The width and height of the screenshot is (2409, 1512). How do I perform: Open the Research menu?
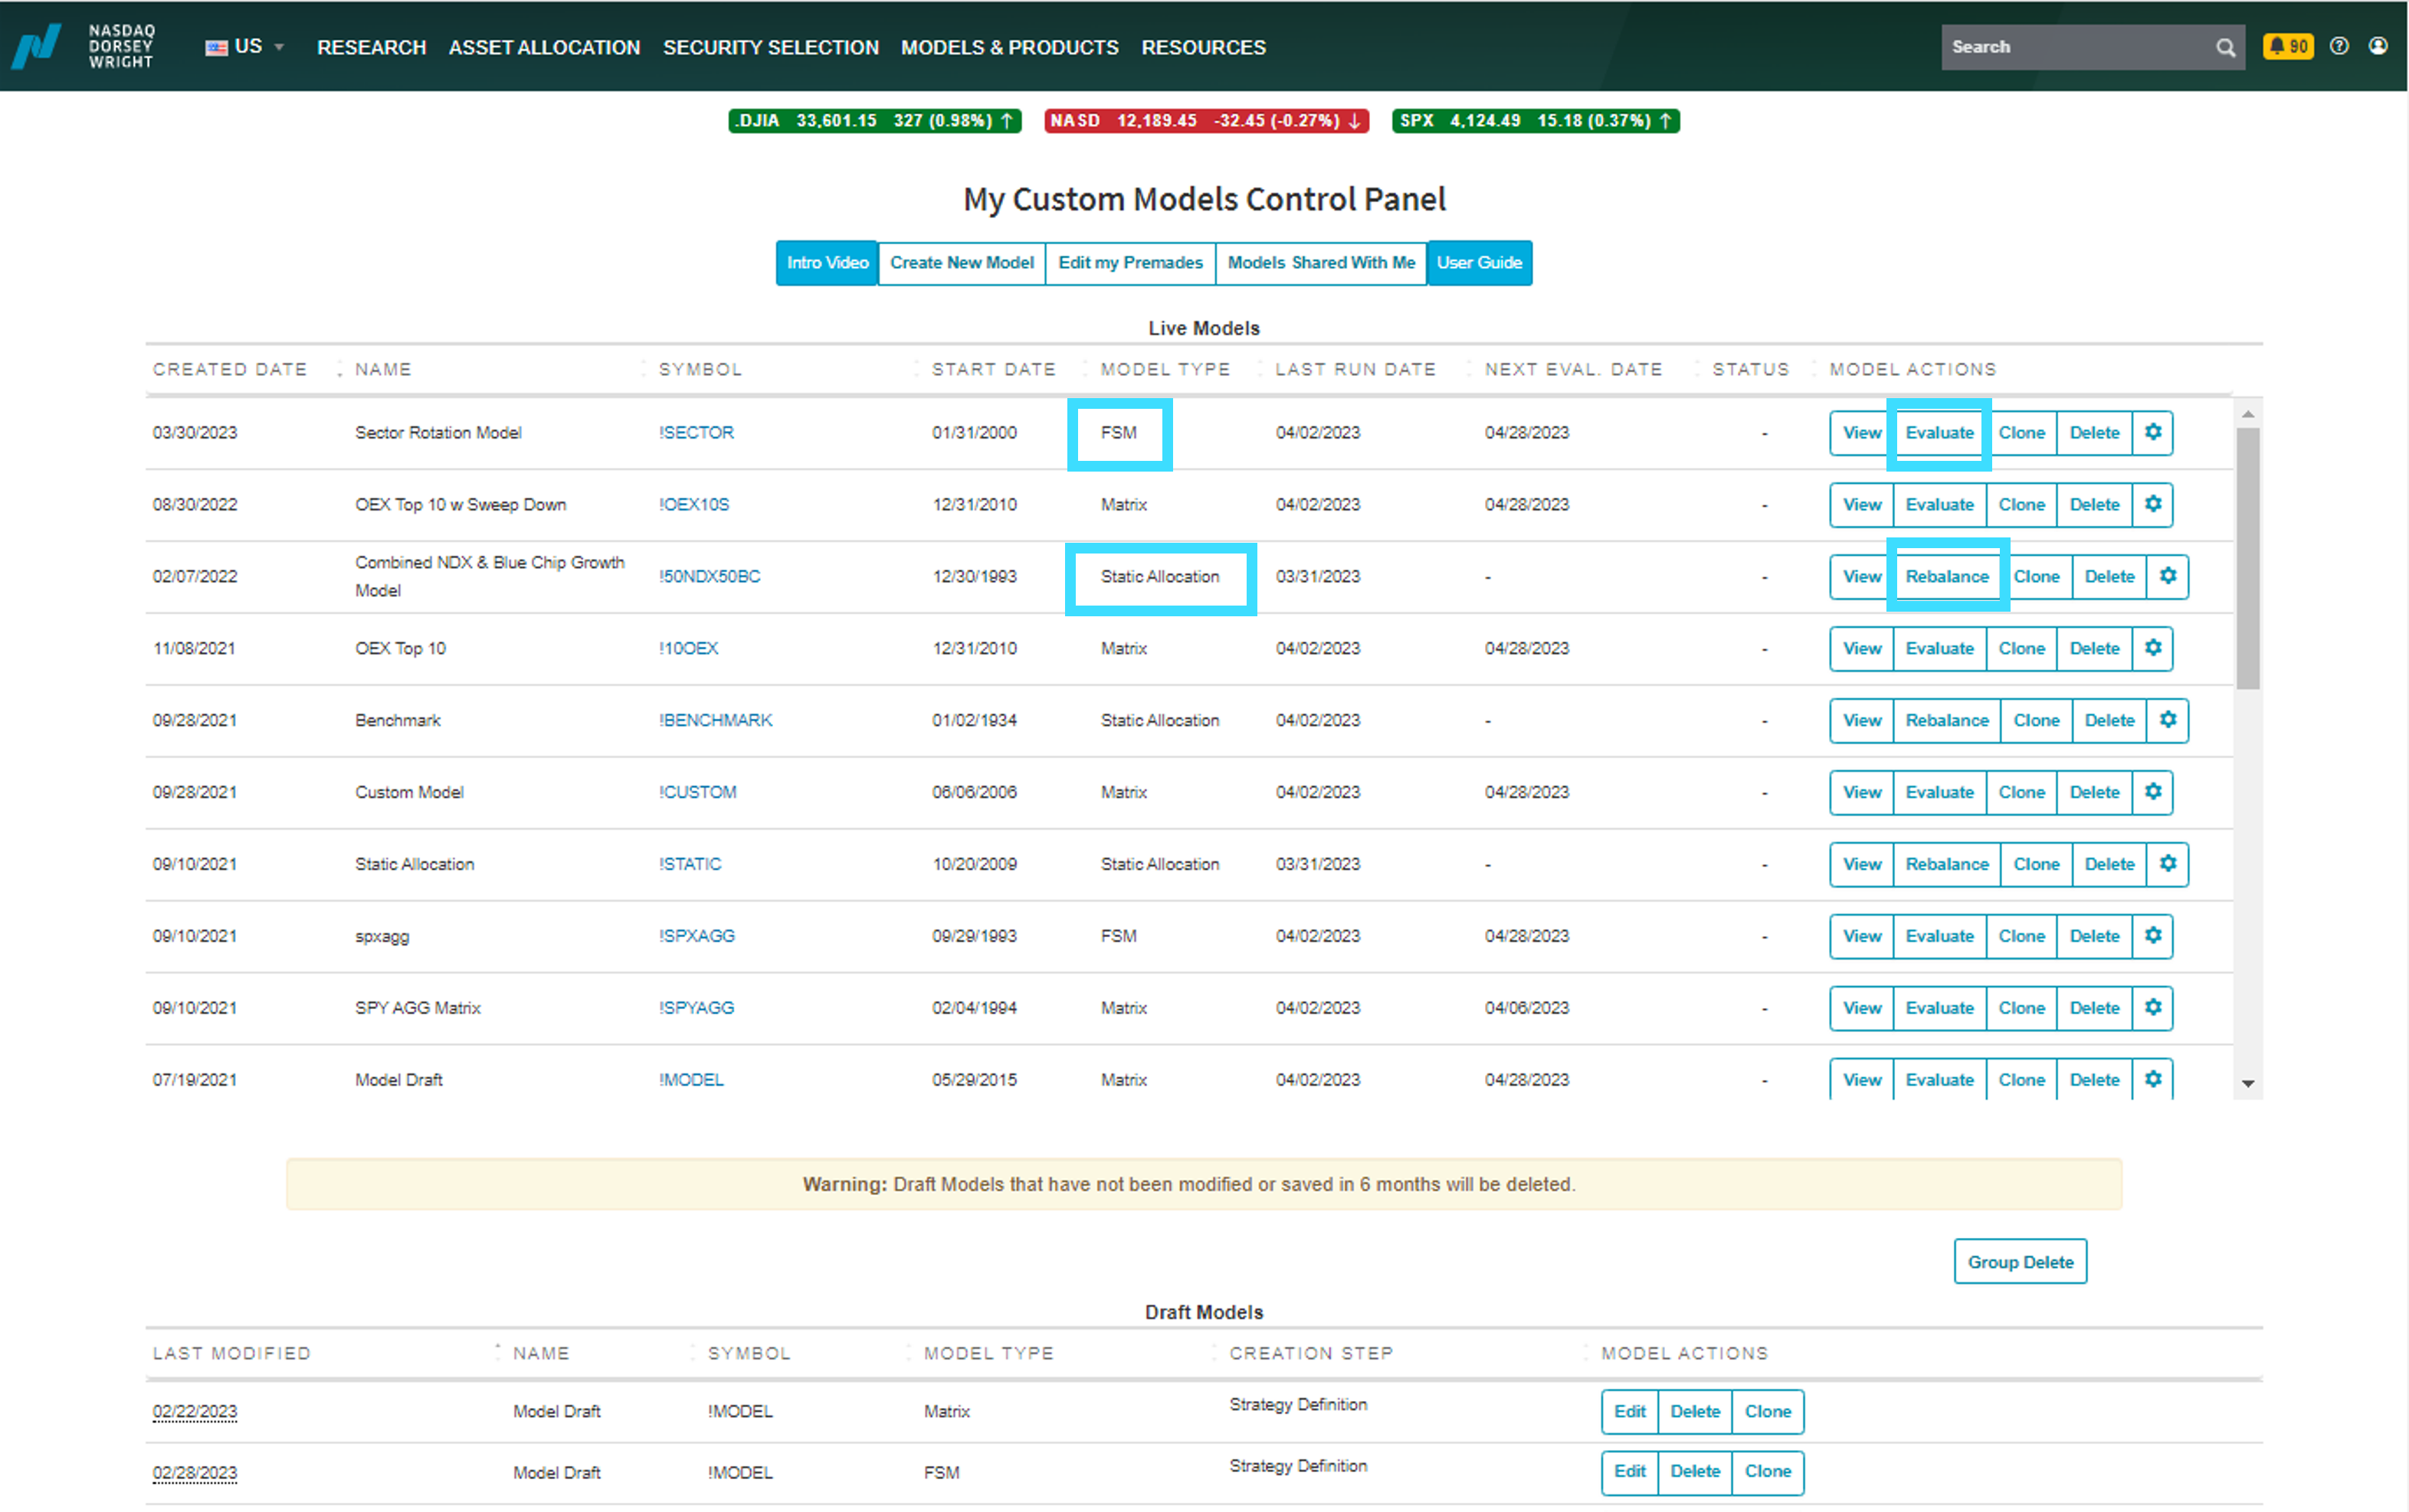pos(371,47)
